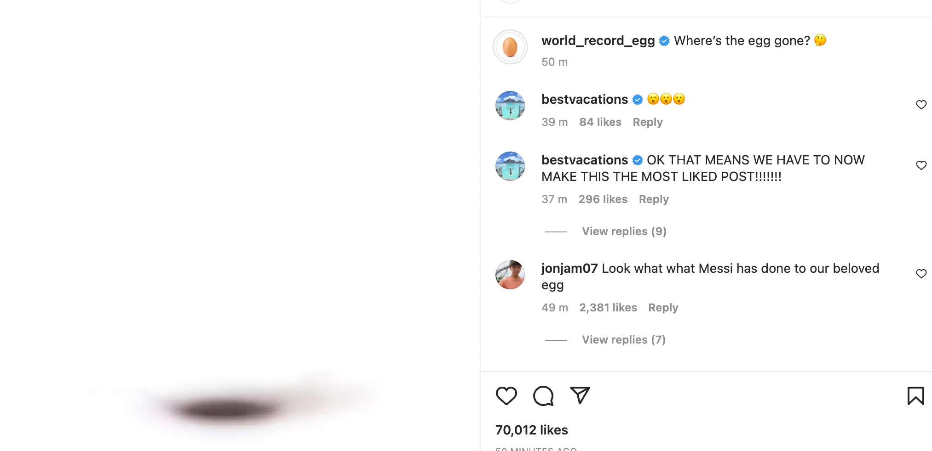The image size is (932, 451).
Task: Reply to bestvacations emoji comment
Action: click(x=647, y=122)
